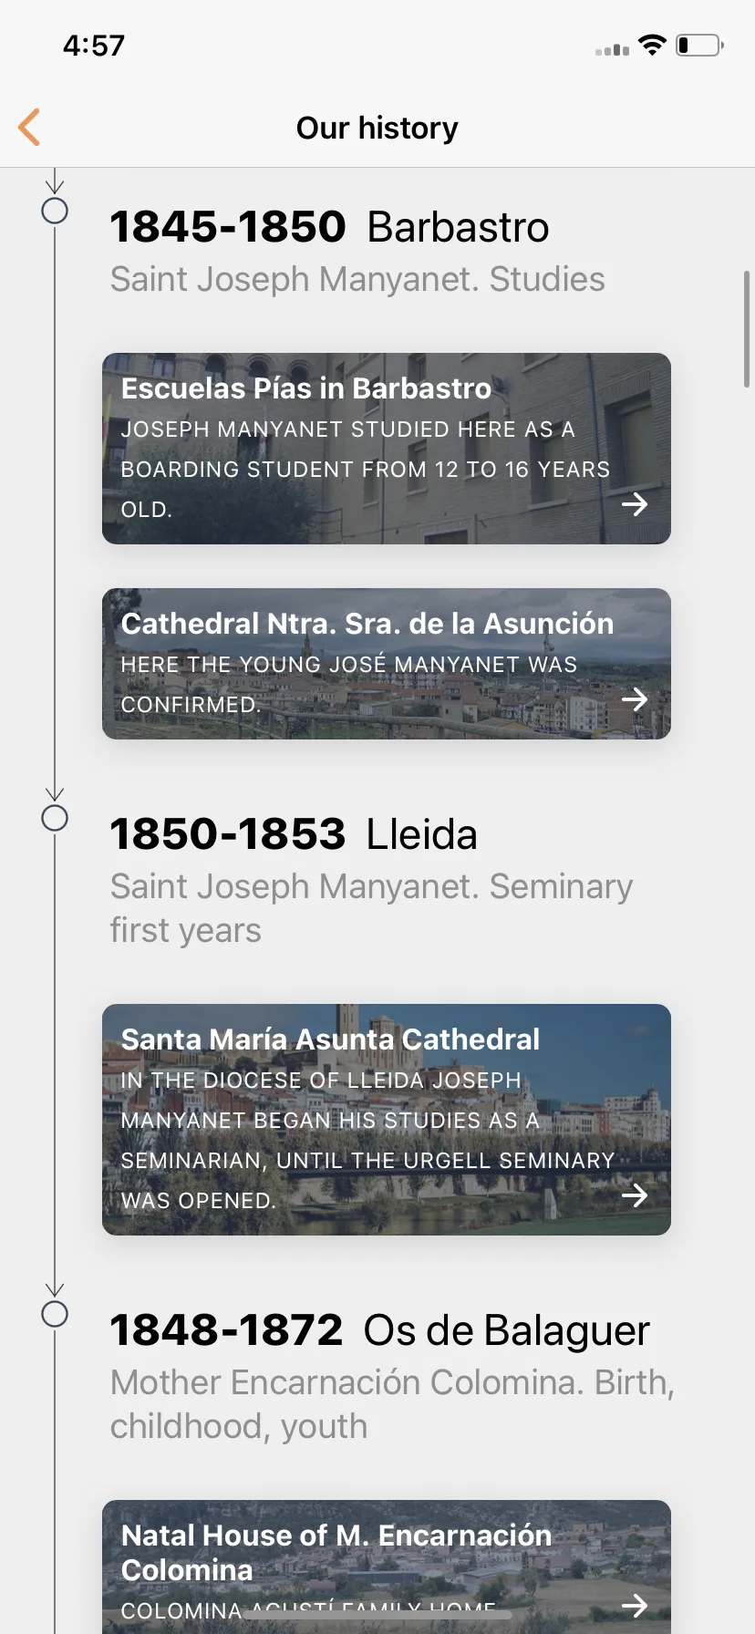The height and width of the screenshot is (1634, 755).
Task: Open arrow on Santa María Asunta Cathedral card
Action: 635,1195
